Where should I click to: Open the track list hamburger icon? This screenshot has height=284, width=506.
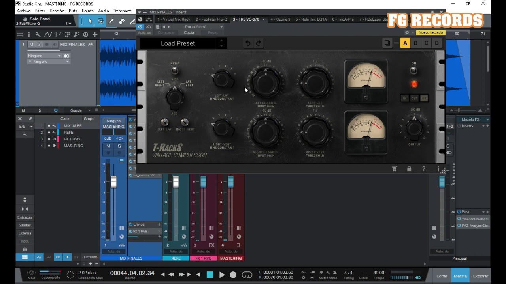tap(20, 35)
